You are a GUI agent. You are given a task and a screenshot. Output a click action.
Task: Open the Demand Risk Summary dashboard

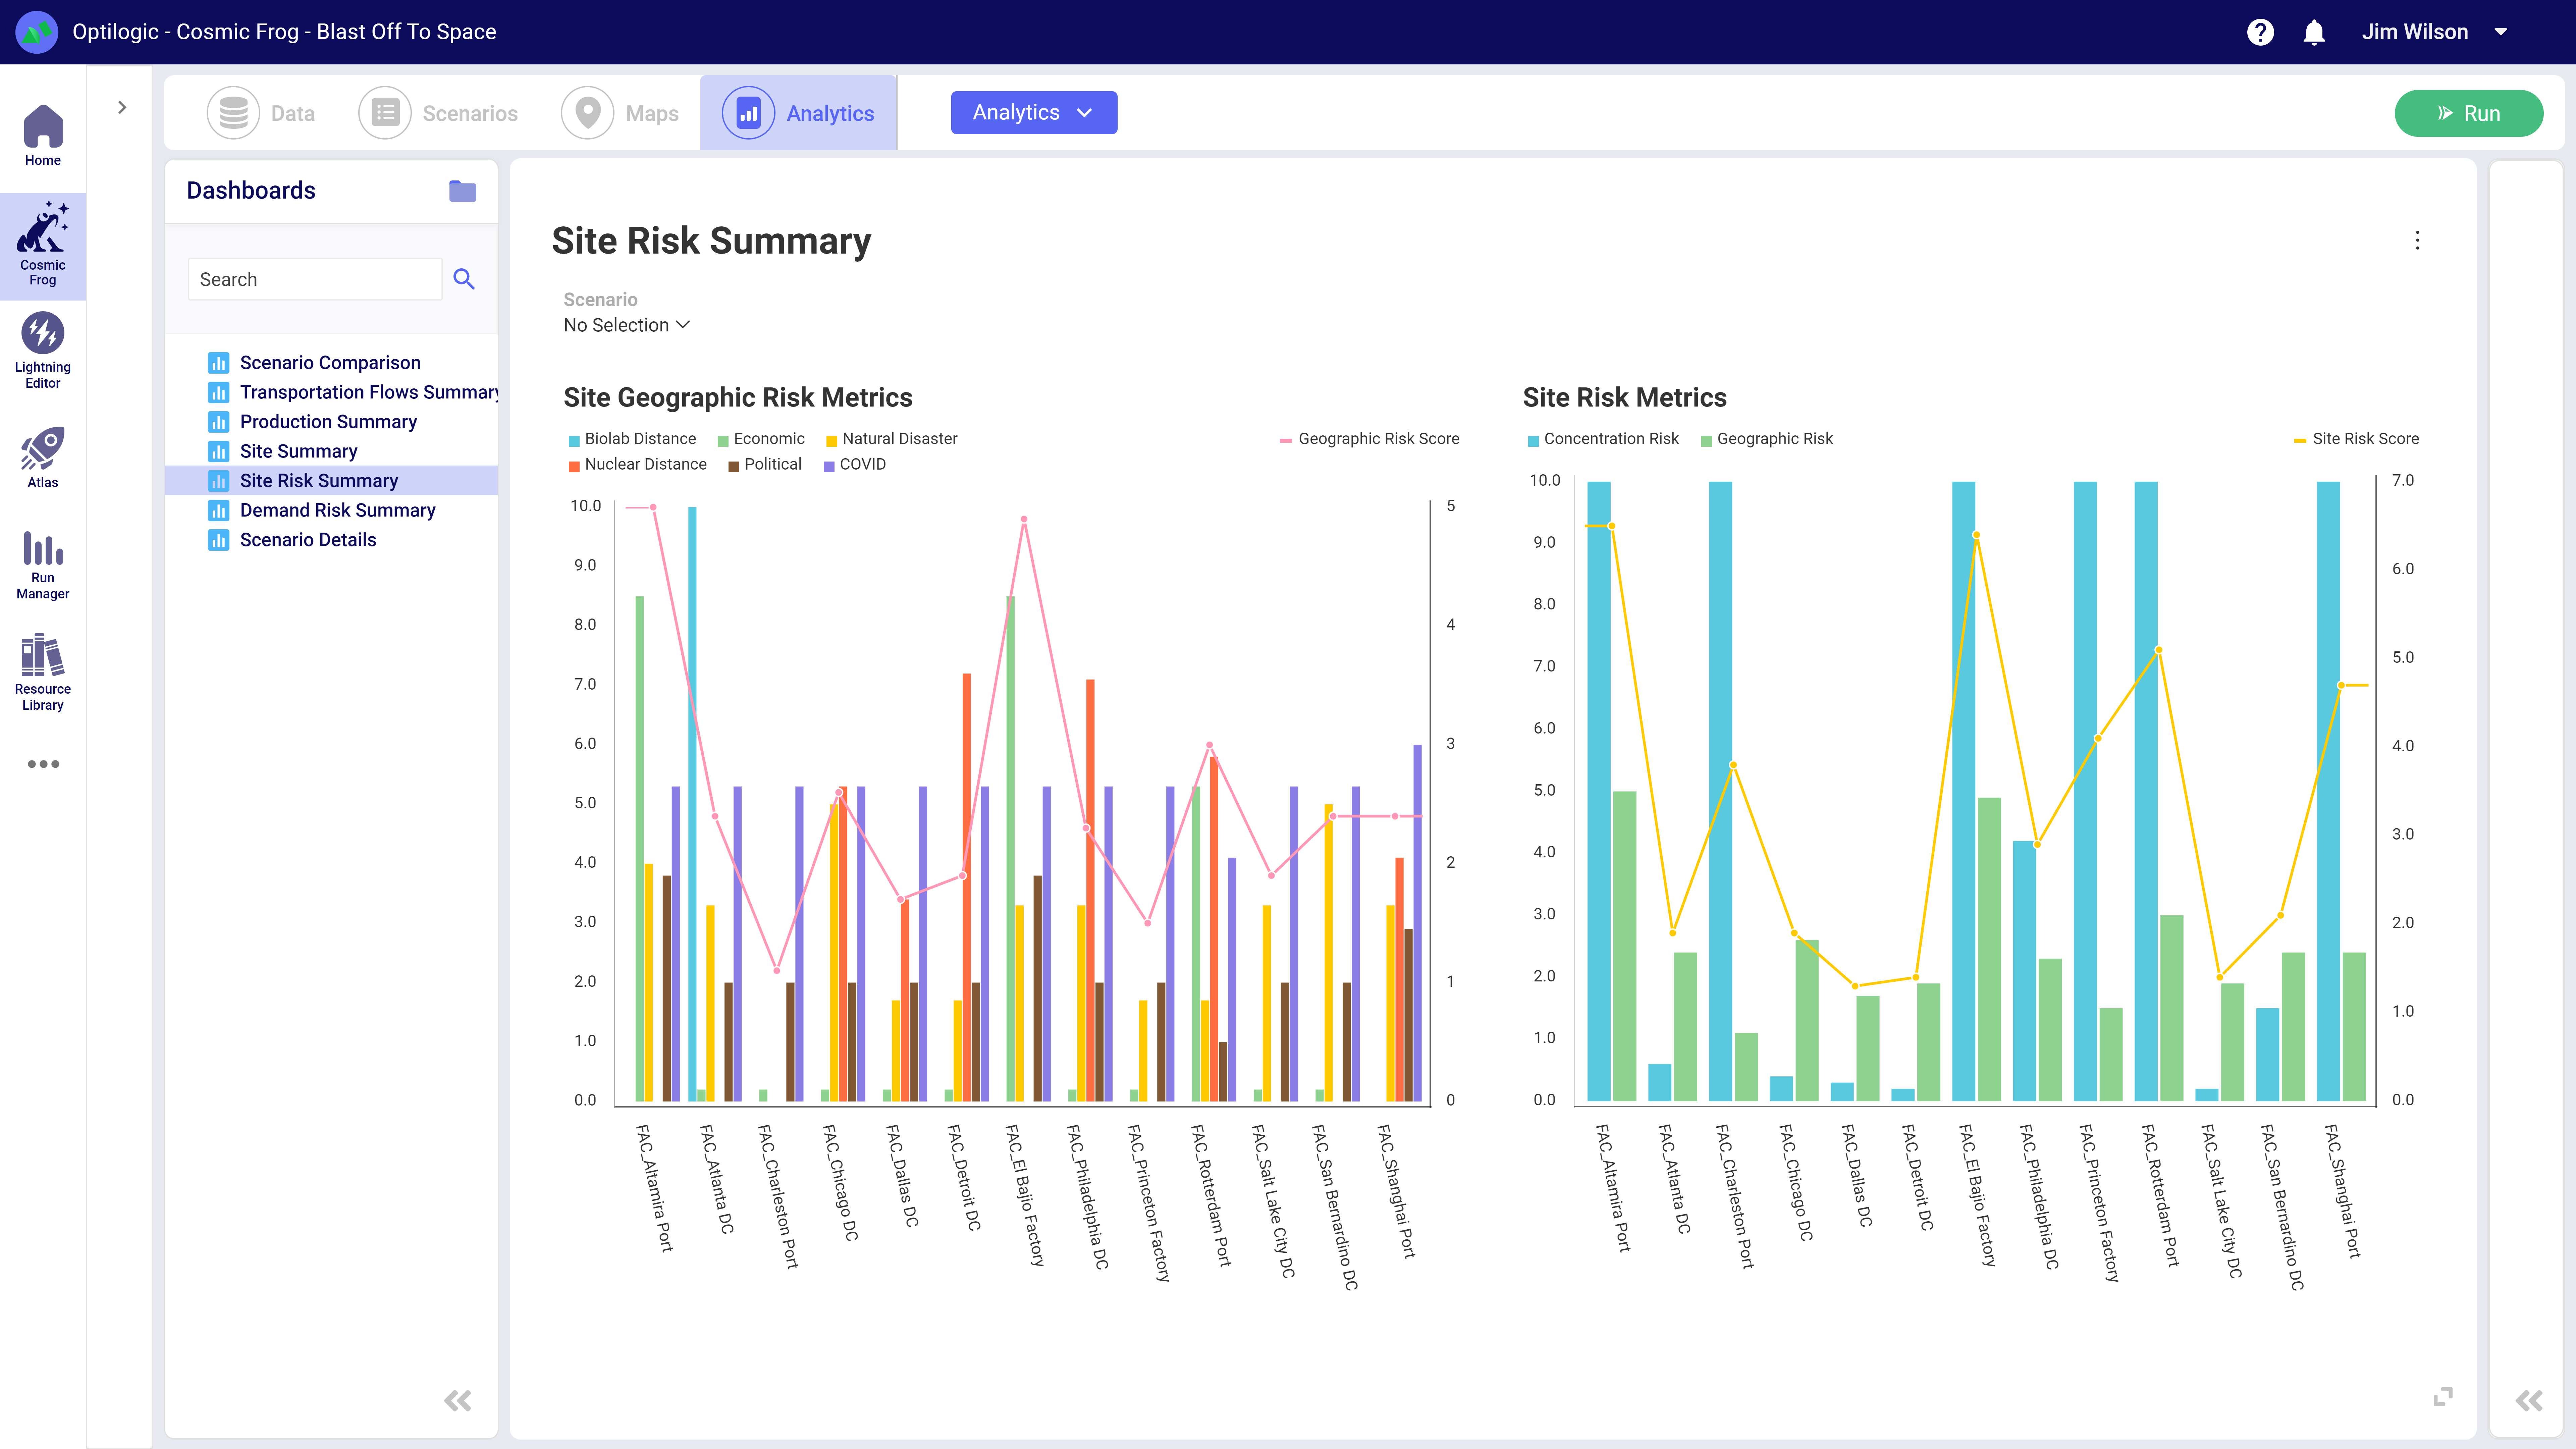(337, 510)
